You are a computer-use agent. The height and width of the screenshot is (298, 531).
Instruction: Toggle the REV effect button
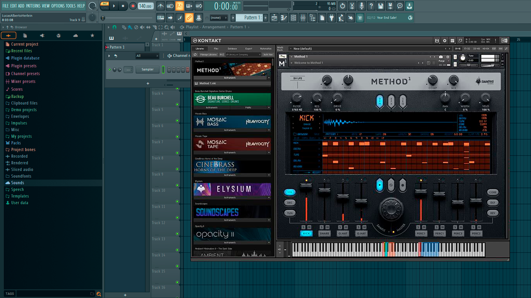coord(493,213)
